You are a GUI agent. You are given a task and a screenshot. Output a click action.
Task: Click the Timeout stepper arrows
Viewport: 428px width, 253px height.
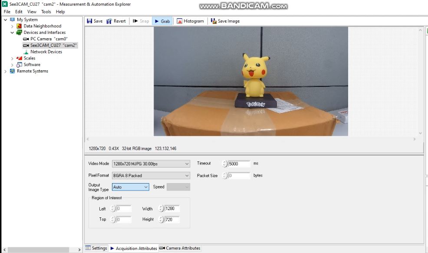[x=224, y=164]
